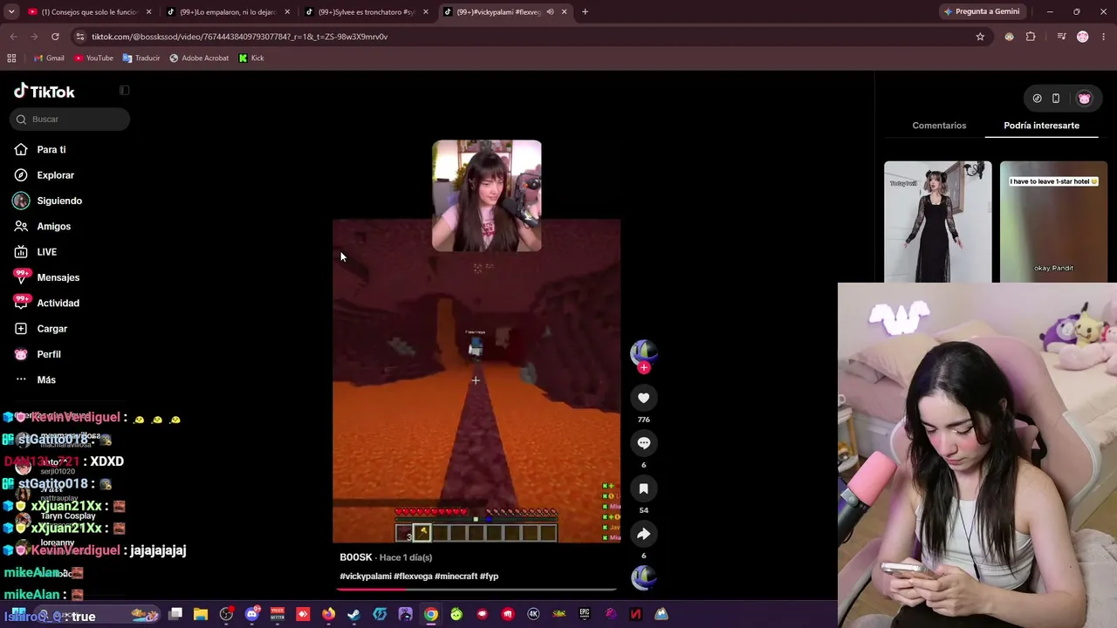This screenshot has height=628, width=1117.
Task: Open Epic Games Launcher from the taskbar
Action: point(585,614)
